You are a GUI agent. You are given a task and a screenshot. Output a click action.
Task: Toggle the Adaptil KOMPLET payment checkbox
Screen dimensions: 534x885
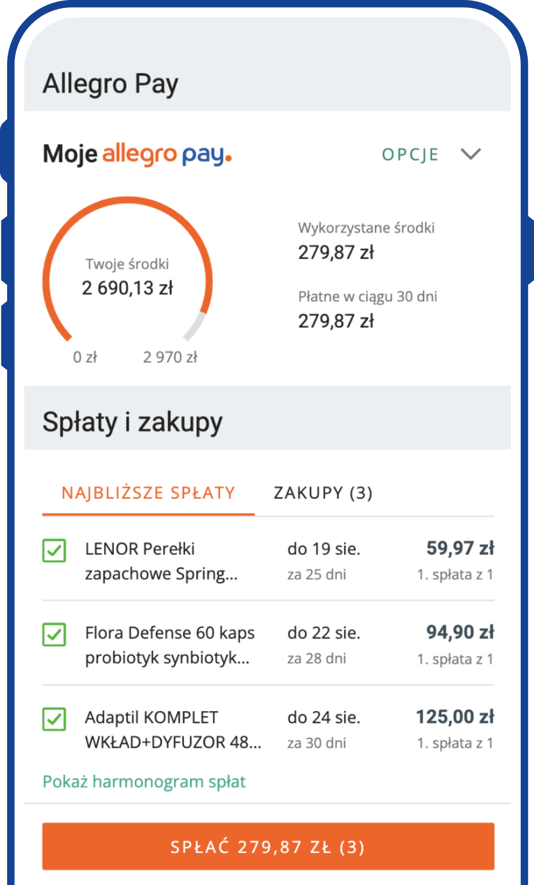[54, 719]
